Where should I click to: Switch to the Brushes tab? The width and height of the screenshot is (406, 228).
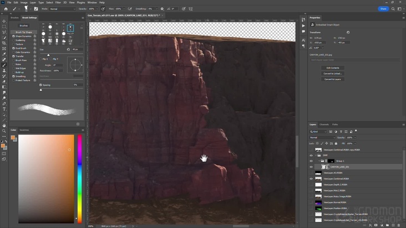click(15, 18)
